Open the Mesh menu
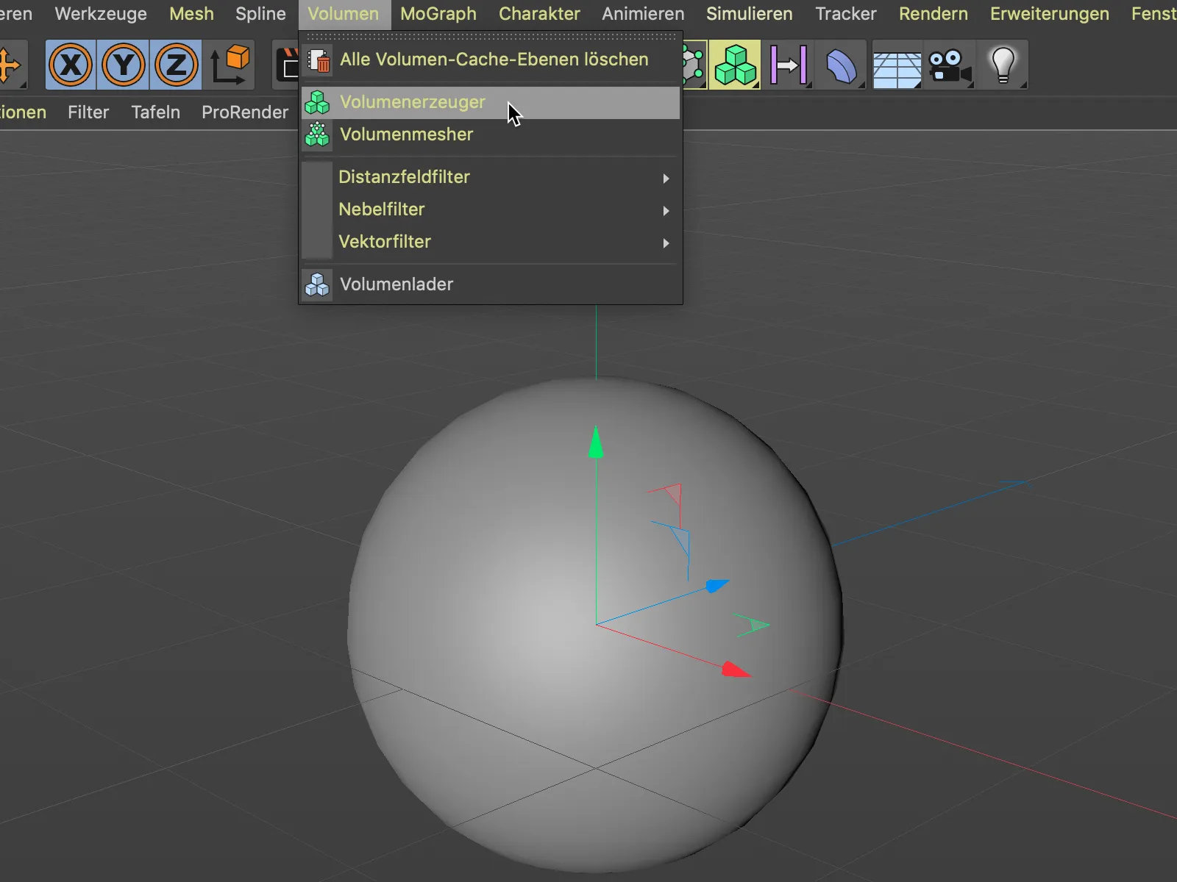Image resolution: width=1177 pixels, height=882 pixels. [x=191, y=14]
